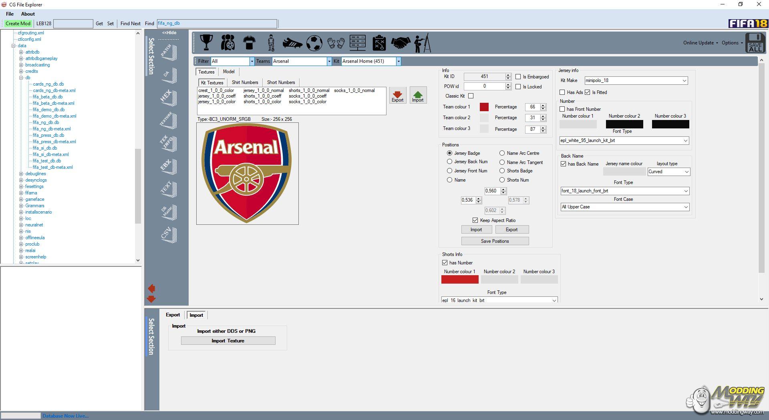Viewport: 769px width, 420px height.
Task: Open the player figure editor icon
Action: pos(271,43)
